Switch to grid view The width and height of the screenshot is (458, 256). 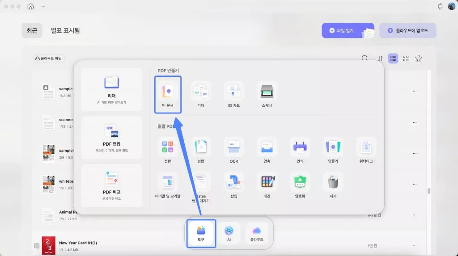pos(406,59)
